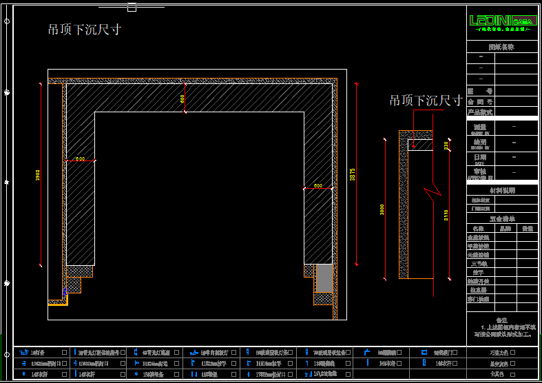Check the 1#灯条 checkbox
The image size is (542, 383).
click(x=64, y=352)
